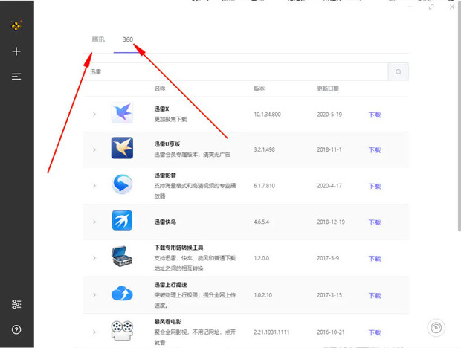This screenshot has height=348, width=461.
Task: Click the 迅雷影音 name text
Action: click(x=165, y=175)
